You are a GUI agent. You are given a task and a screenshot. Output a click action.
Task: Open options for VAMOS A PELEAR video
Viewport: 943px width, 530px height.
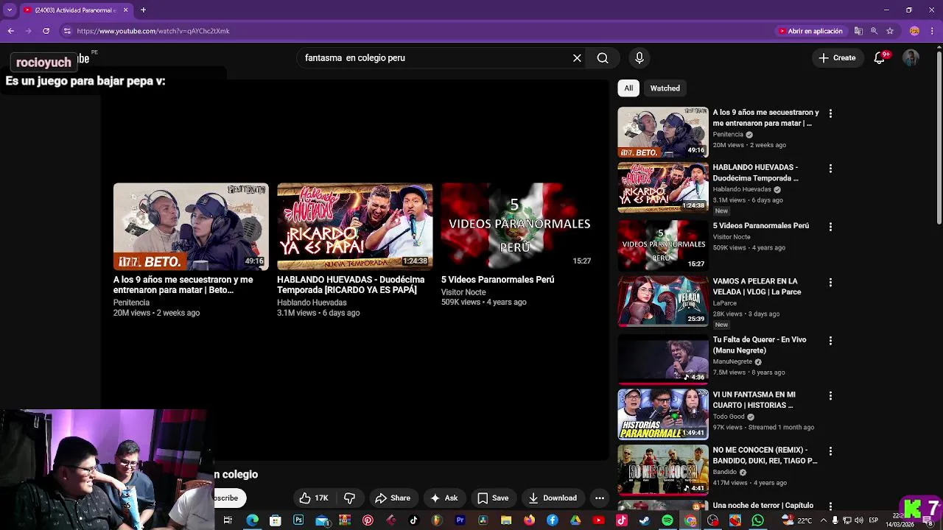pyautogui.click(x=830, y=282)
